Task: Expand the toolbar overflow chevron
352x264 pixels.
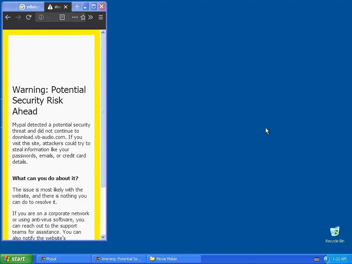Action: click(x=90, y=17)
